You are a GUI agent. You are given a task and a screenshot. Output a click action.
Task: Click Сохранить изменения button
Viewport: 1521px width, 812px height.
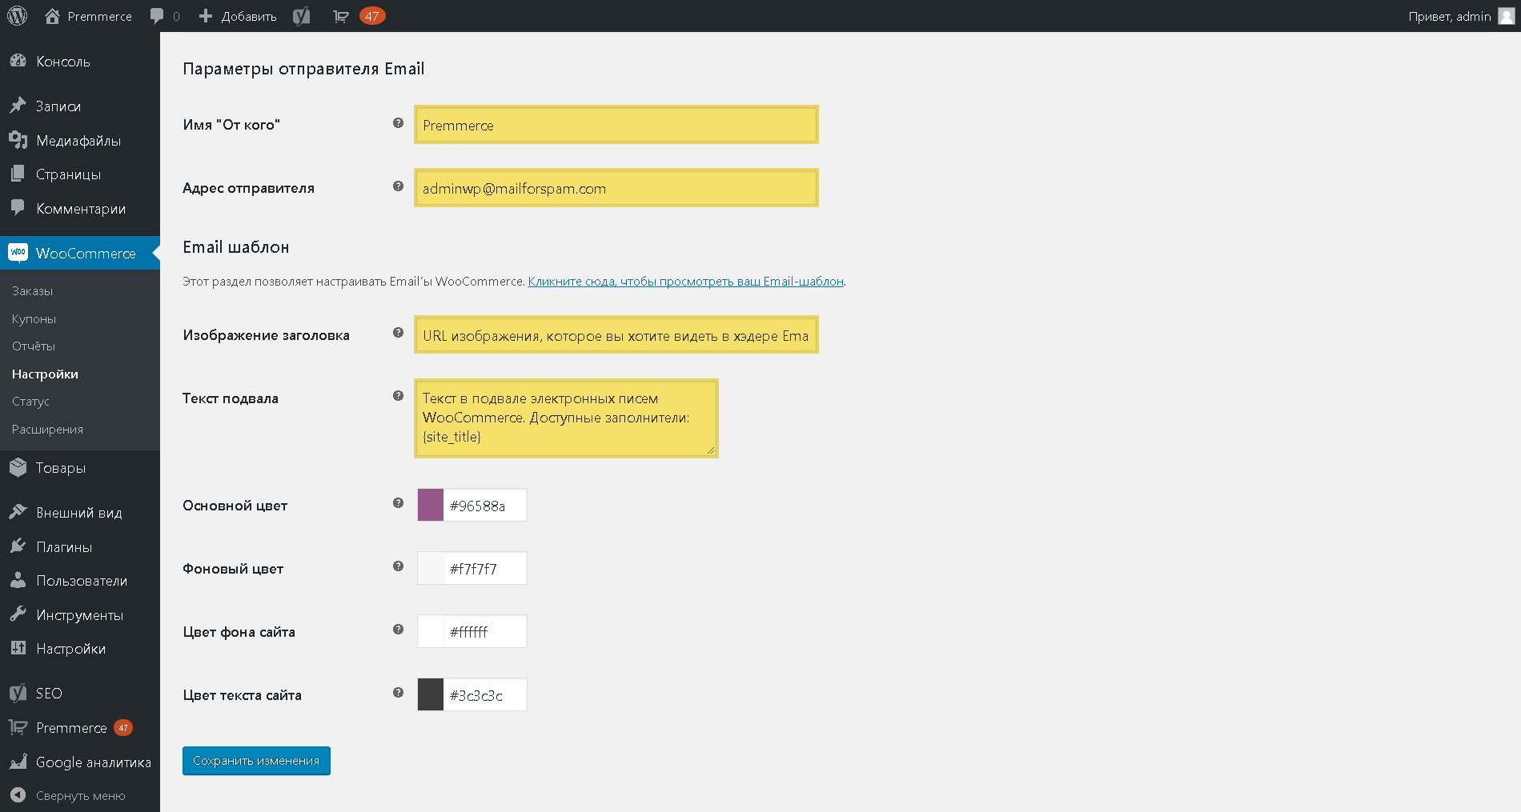pyautogui.click(x=256, y=761)
